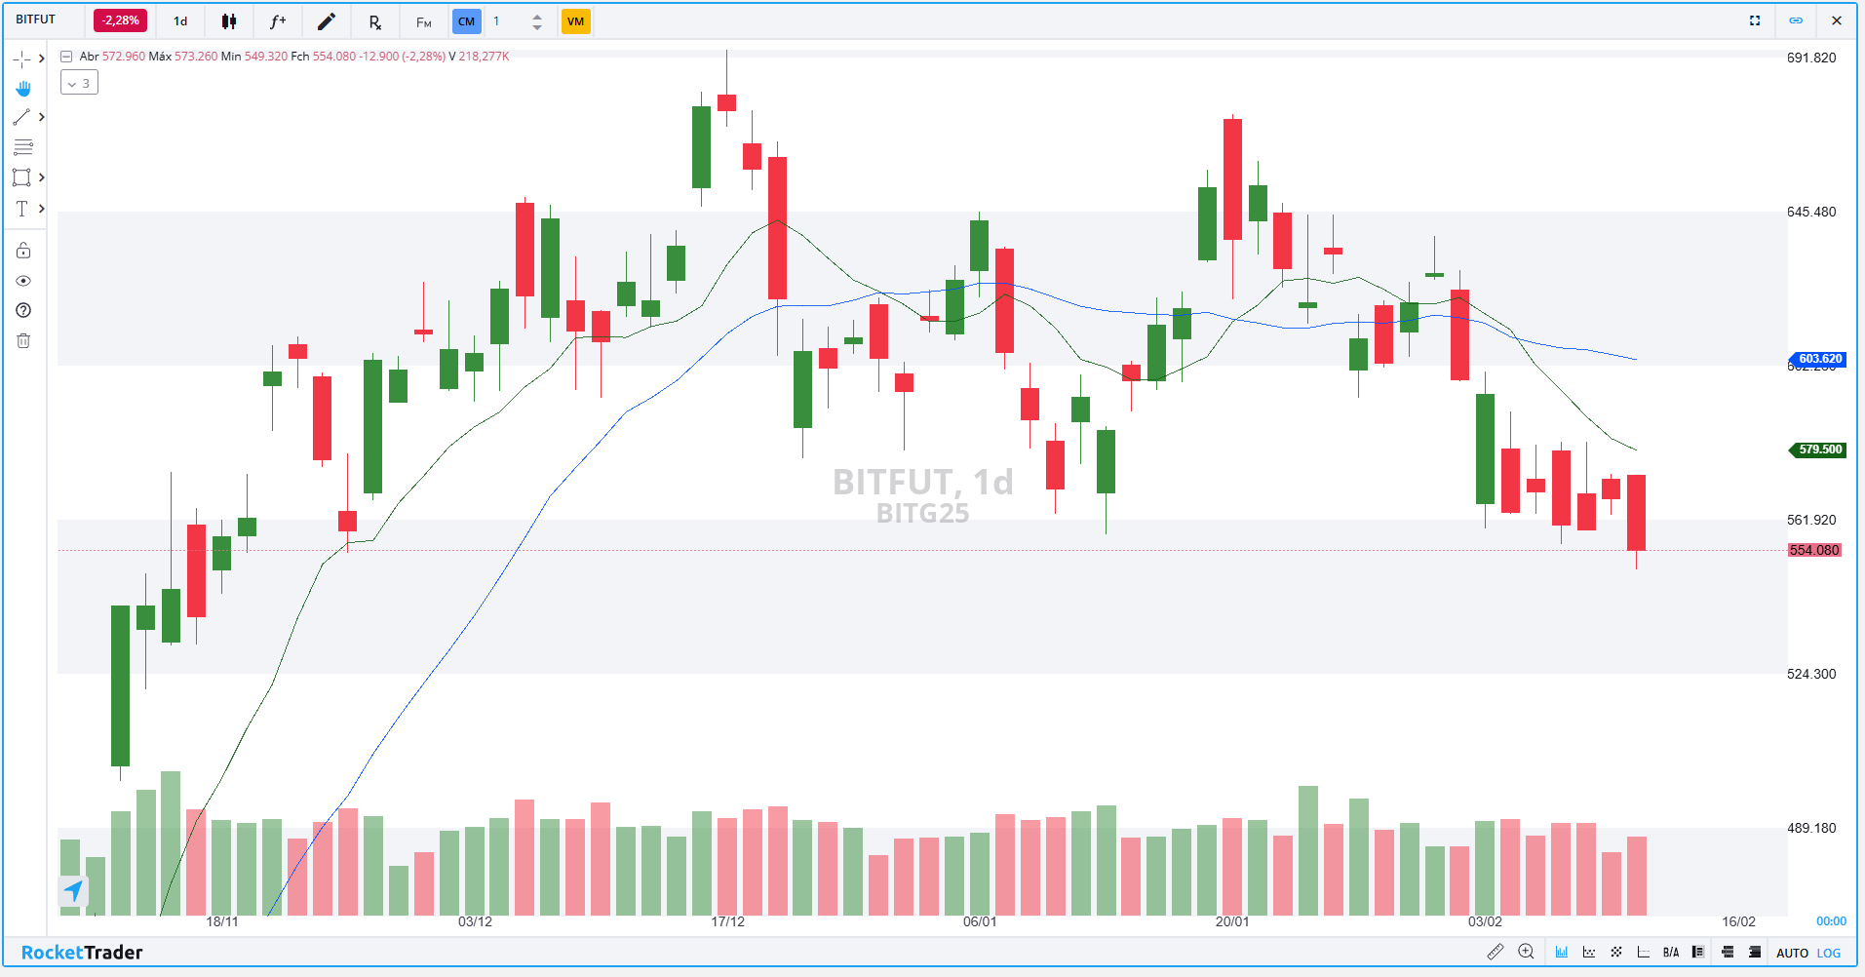
Task: Open the 1d timeframe selector
Action: (180, 21)
